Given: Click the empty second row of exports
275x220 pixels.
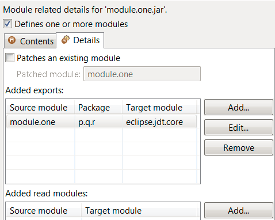Looking at the screenshot, I should [102, 135].
